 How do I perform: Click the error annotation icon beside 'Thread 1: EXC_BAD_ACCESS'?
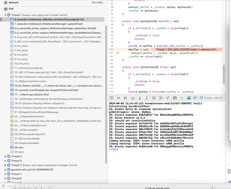tap(153, 50)
